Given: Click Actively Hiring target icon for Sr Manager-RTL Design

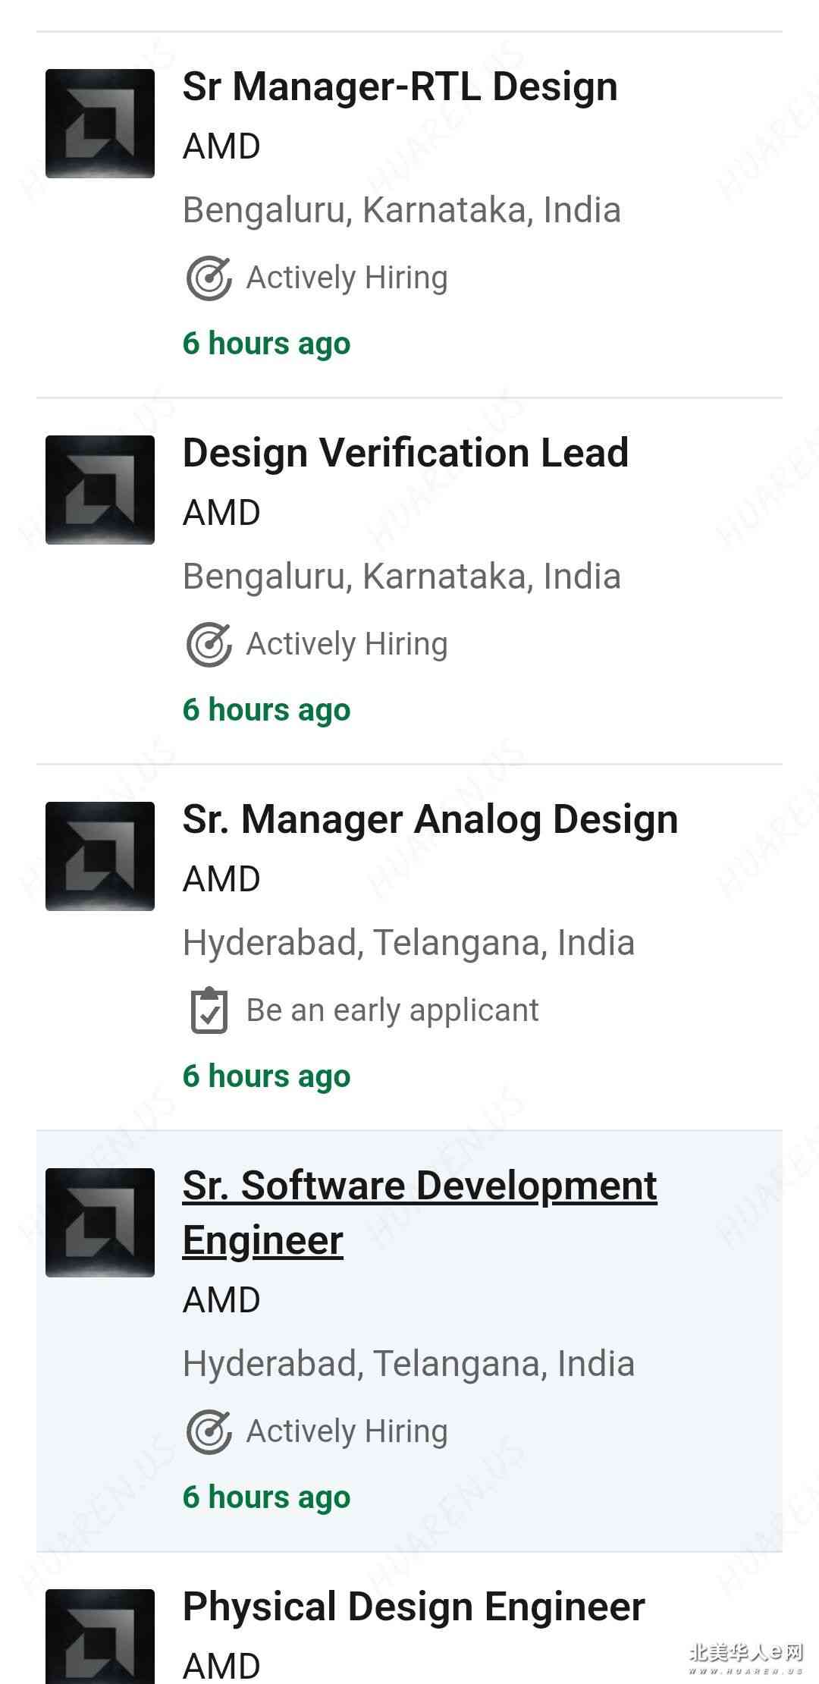Looking at the screenshot, I should 209,278.
